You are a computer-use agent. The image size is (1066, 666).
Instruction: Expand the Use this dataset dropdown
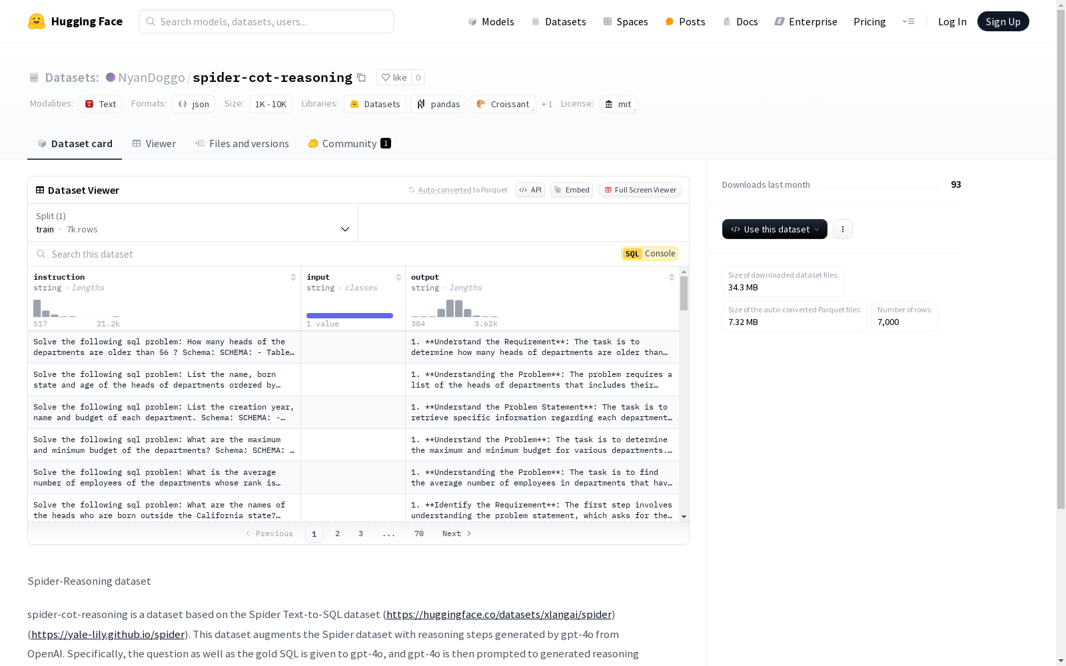[775, 229]
